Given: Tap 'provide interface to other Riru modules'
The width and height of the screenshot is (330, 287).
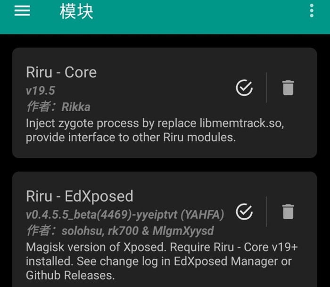Looking at the screenshot, I should coord(131,138).
